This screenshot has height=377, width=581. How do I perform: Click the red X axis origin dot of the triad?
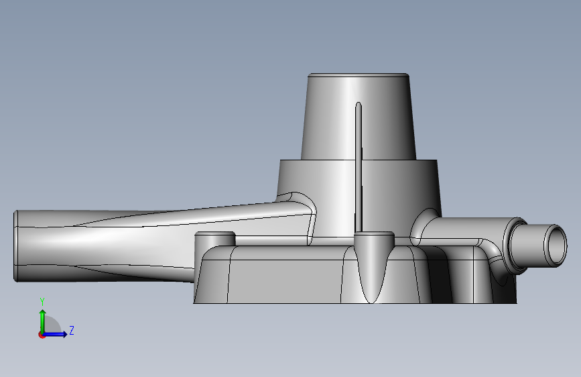point(42,335)
